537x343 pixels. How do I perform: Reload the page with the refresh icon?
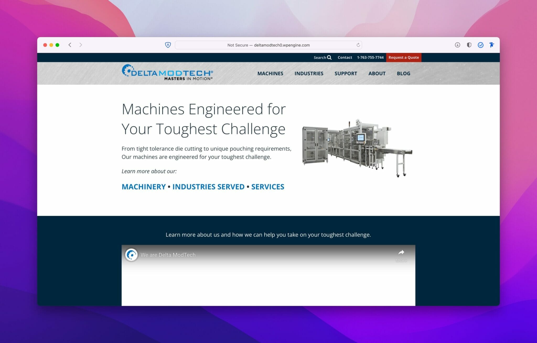click(358, 45)
